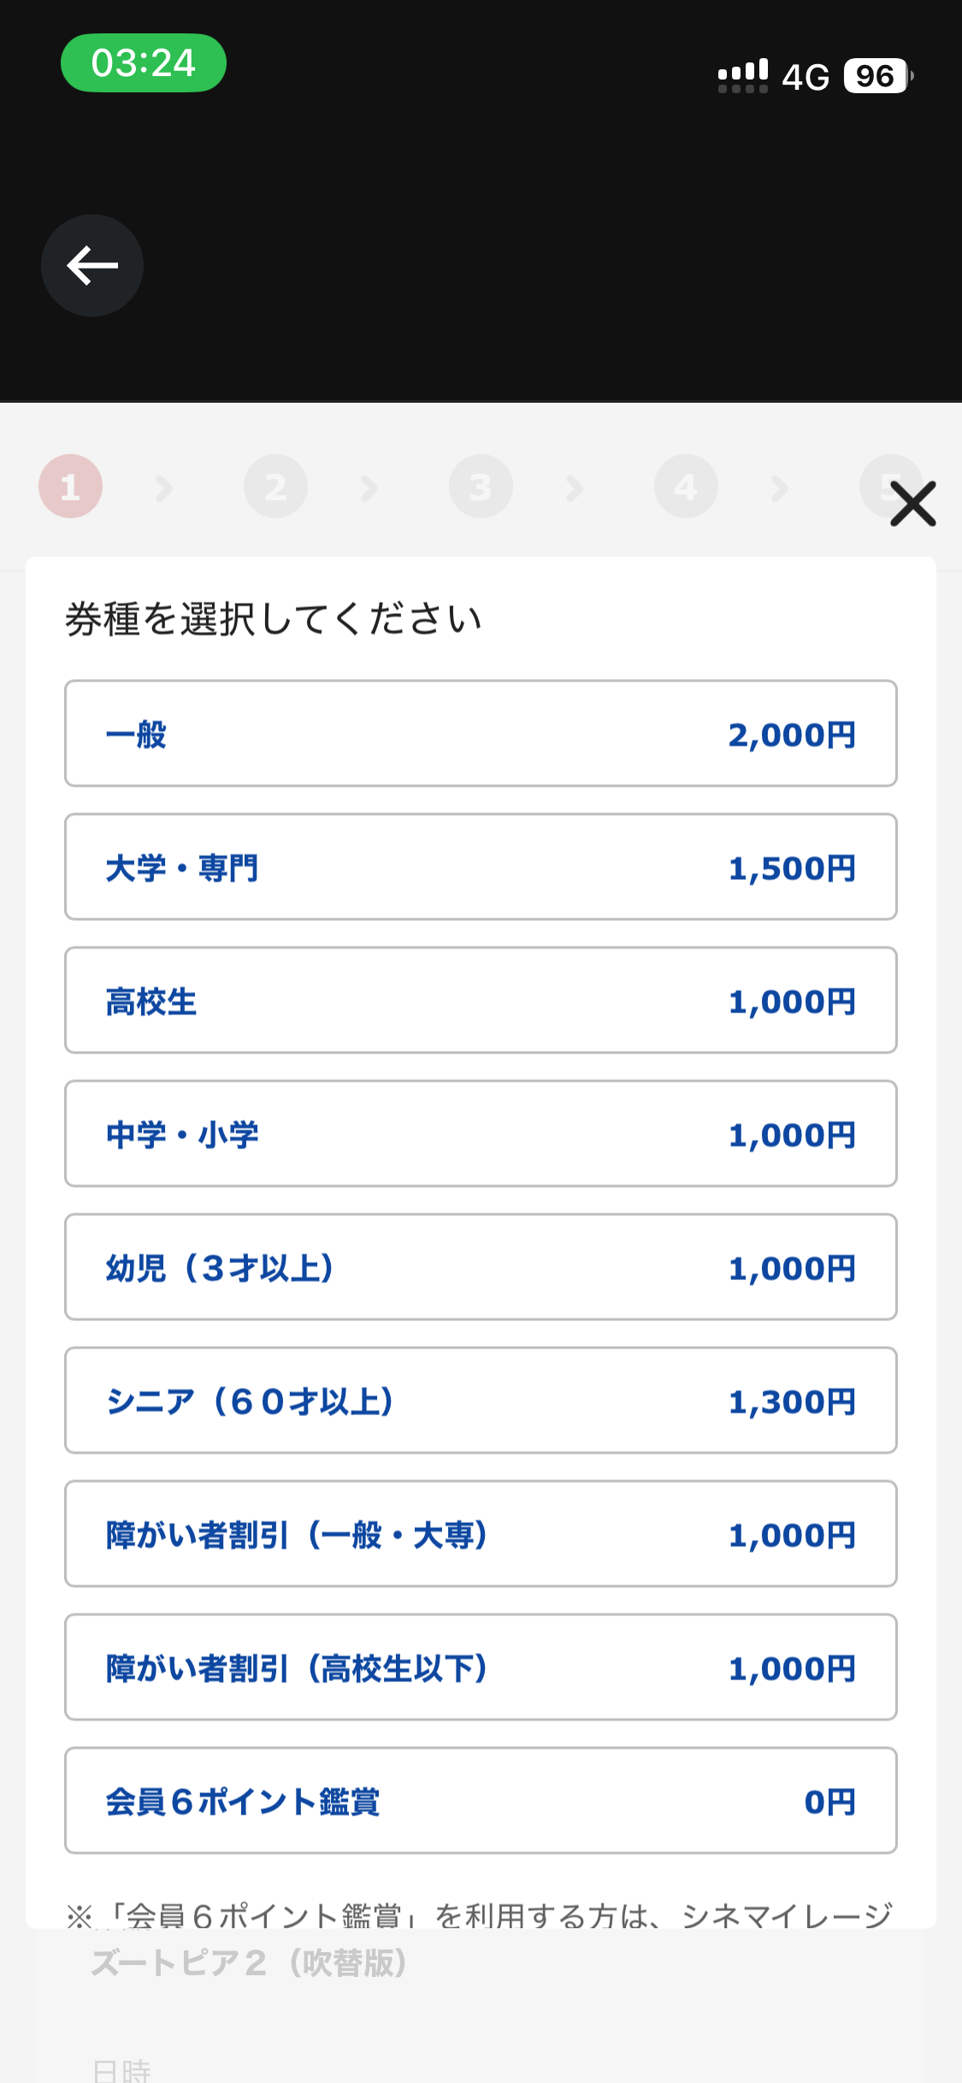Choose the シニア（60才以上） ticket
962x2083 pixels.
[x=481, y=1401]
